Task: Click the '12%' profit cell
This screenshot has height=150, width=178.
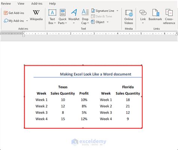Action: (x=84, y=119)
